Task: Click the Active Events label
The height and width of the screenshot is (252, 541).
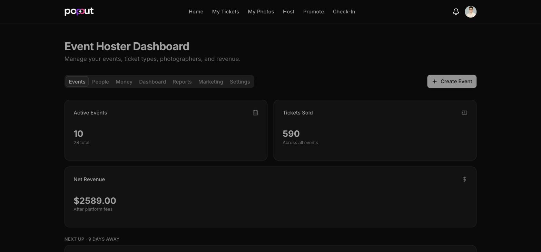Action: click(x=90, y=113)
